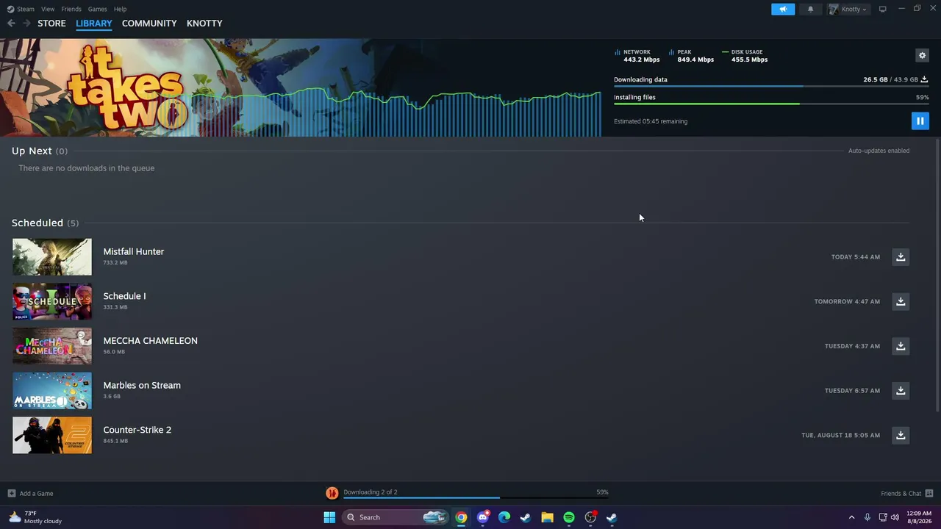Click the MECCHA CHAMELEON thumbnail
Screen dimensions: 941x529
point(52,346)
